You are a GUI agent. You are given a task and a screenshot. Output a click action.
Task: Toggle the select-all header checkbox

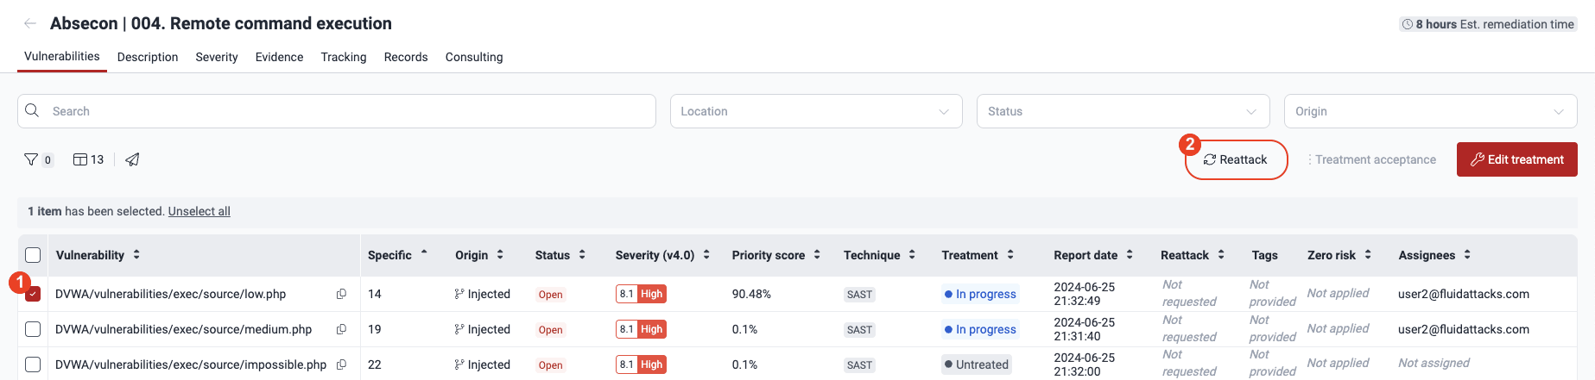tap(33, 255)
